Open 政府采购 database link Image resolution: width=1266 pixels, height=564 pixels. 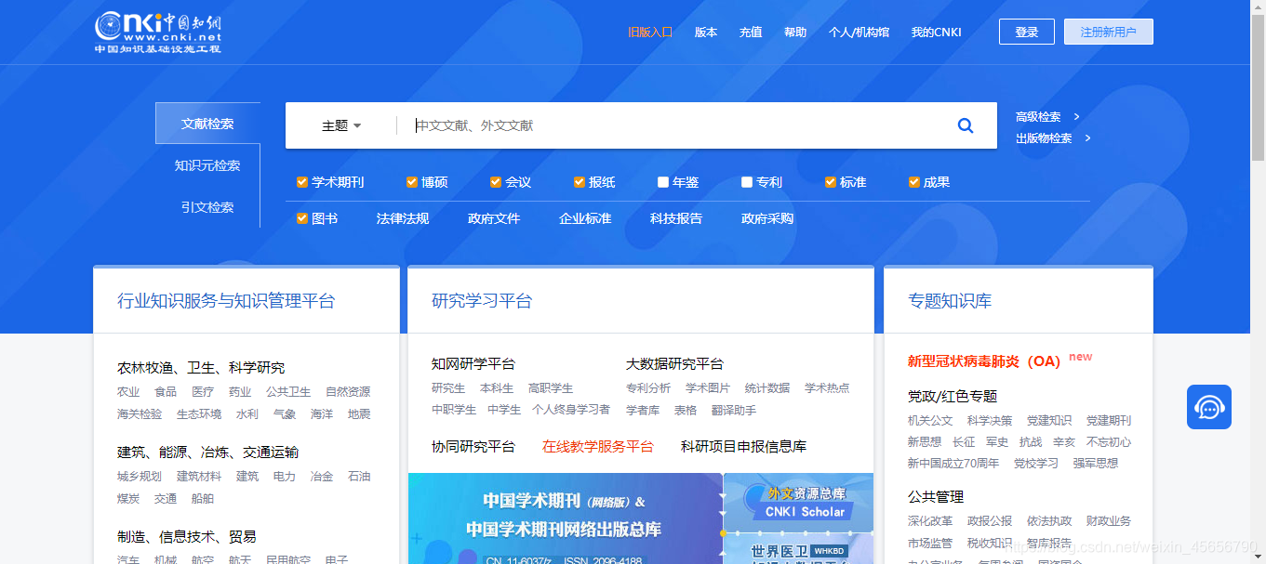pyautogui.click(x=767, y=218)
